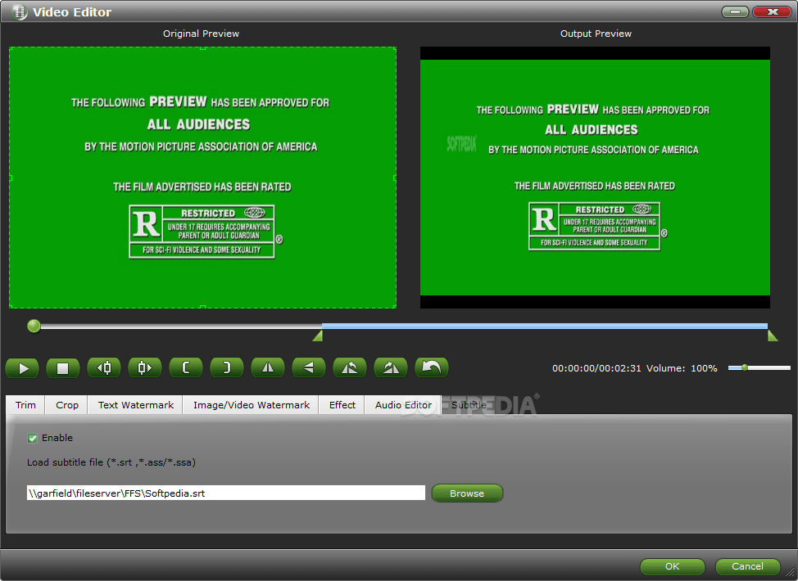798x581 pixels.
Task: Adjust the Volume slider handle
Action: [745, 367]
